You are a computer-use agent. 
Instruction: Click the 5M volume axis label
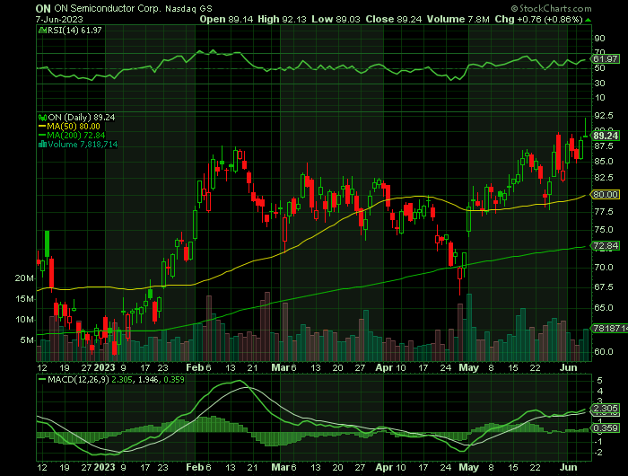[26, 340]
